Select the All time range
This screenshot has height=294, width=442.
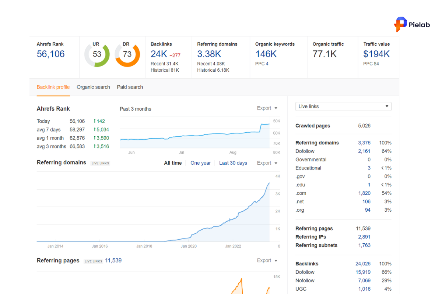pos(173,163)
